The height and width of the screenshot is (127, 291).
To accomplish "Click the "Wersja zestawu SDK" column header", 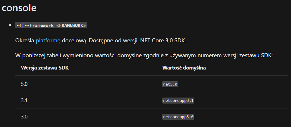I will pyautogui.click(x=45, y=68).
